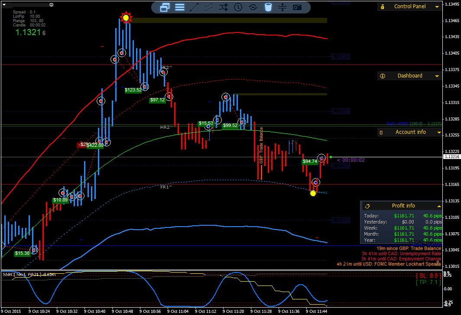The height and width of the screenshot is (315, 461).
Task: Click the FOMC Member Lockhart Speaks news line
Action: pyautogui.click(x=389, y=264)
